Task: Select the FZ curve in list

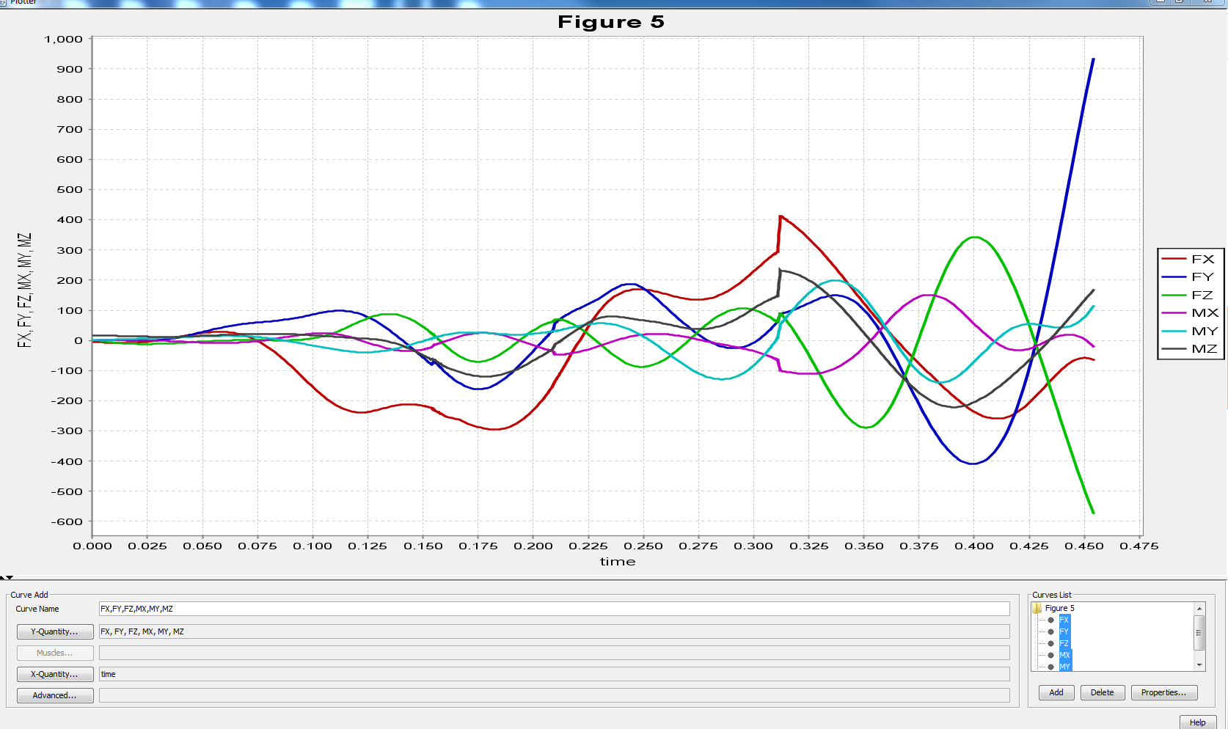Action: (x=1064, y=644)
